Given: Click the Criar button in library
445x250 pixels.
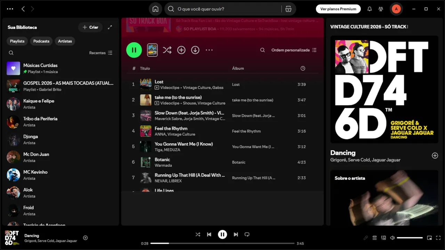Looking at the screenshot, I should pyautogui.click(x=90, y=27).
